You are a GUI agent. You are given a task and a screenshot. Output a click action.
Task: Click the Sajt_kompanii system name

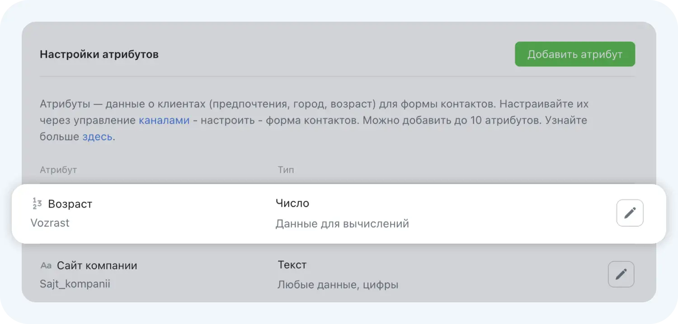click(x=75, y=284)
